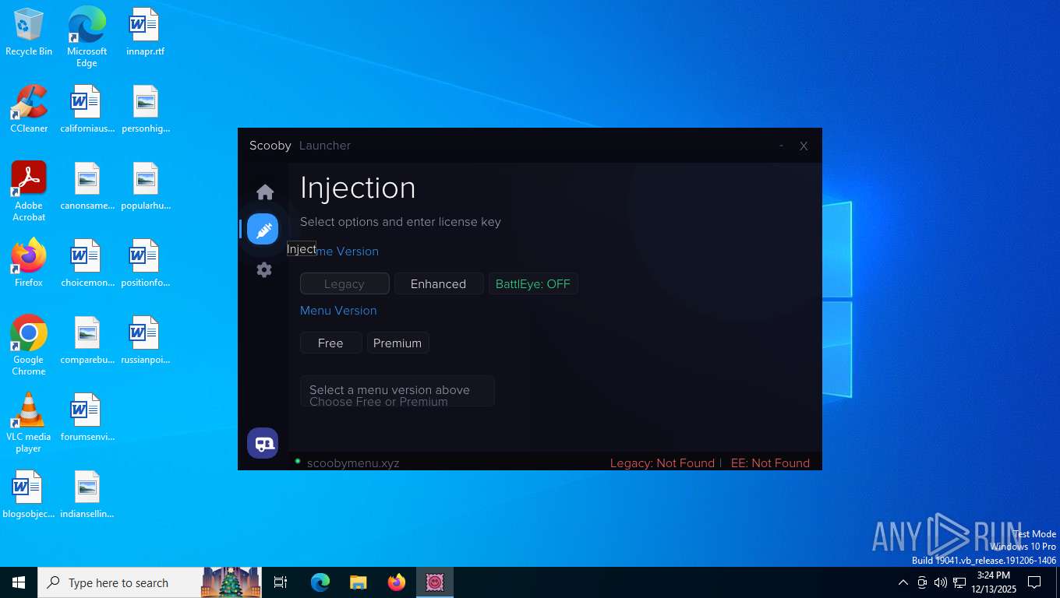Select the comparebu image file icon
1060x598 pixels.
point(87,341)
